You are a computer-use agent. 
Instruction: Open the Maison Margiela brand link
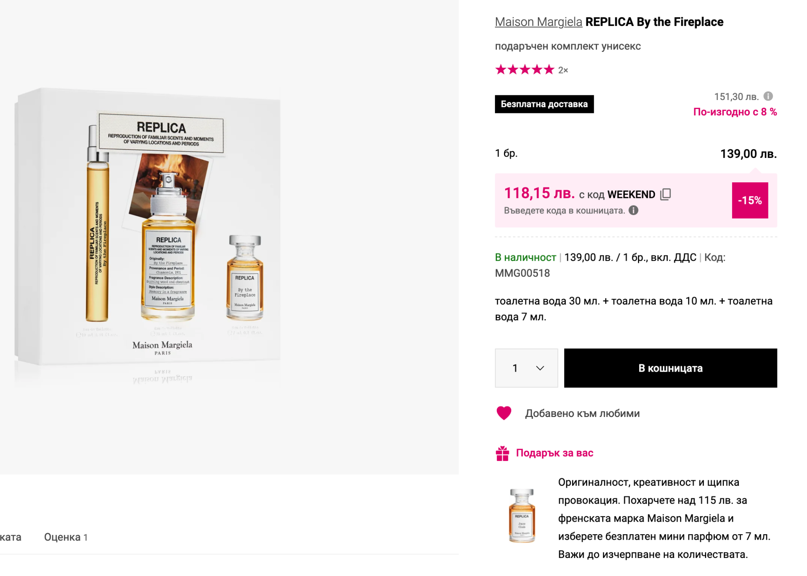coord(538,22)
